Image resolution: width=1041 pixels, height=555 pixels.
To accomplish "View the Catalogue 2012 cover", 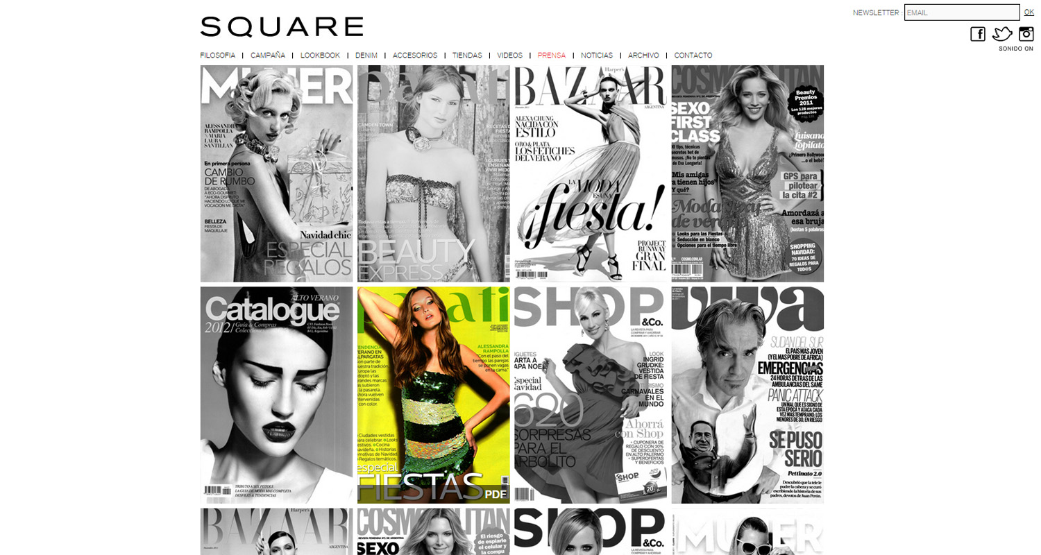I will (276, 395).
